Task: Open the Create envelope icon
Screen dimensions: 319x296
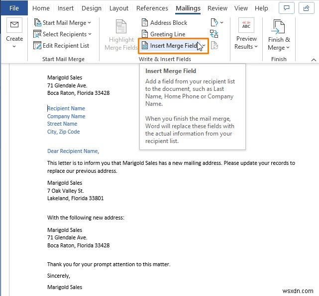Action: pos(14,25)
